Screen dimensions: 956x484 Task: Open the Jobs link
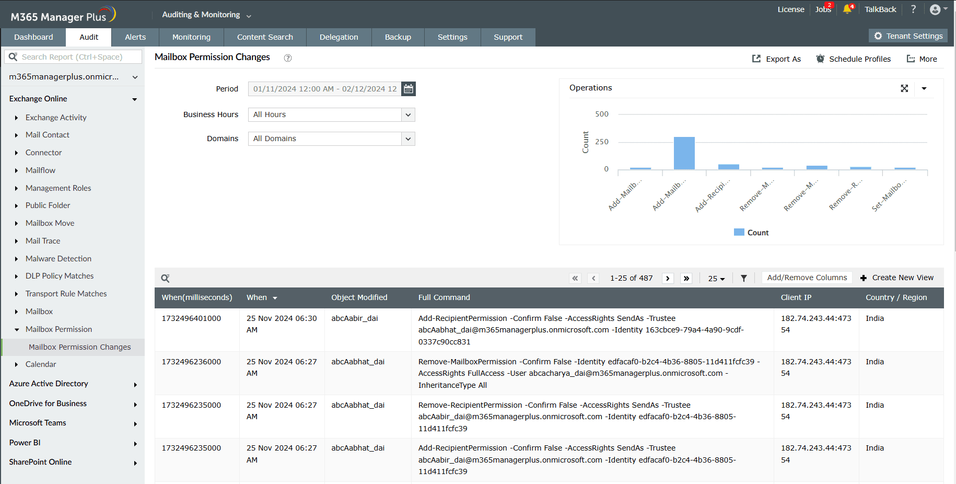click(x=823, y=9)
